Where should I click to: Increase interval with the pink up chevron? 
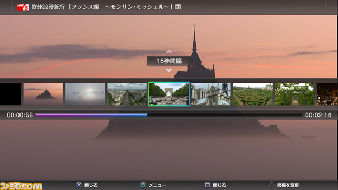pyautogui.click(x=169, y=52)
